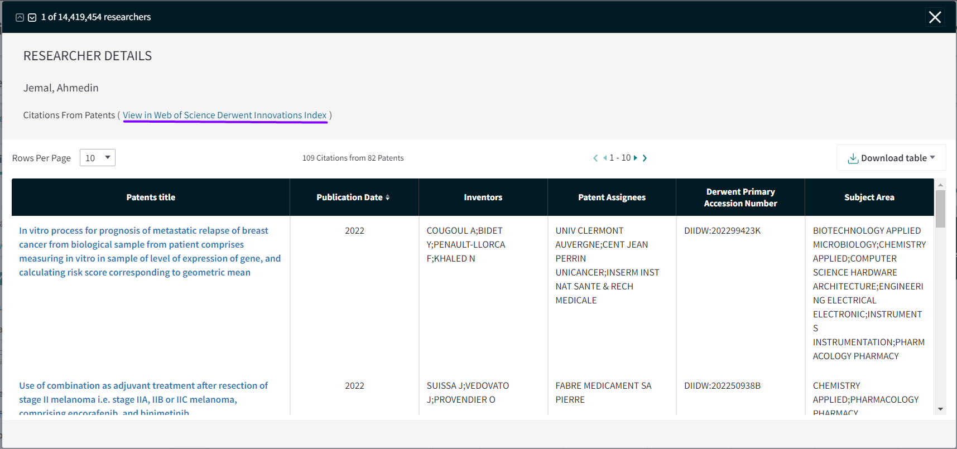The image size is (957, 449).
Task: Click the Patents title column header
Action: click(x=151, y=197)
